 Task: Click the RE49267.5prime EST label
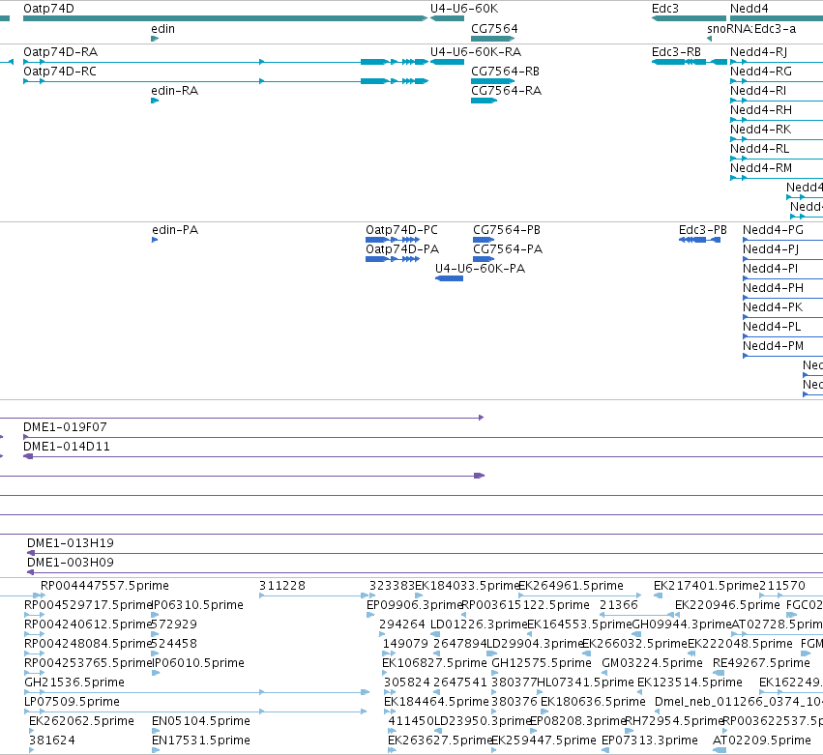click(761, 663)
